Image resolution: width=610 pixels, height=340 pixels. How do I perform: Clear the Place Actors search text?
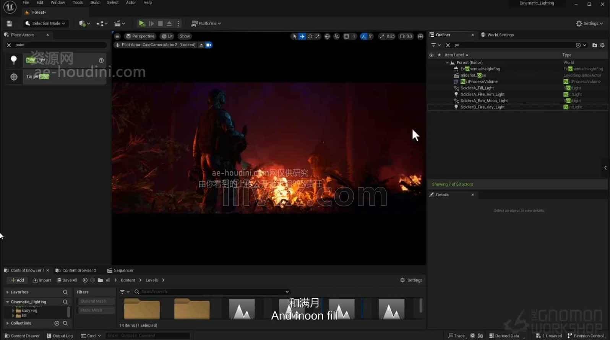pos(9,45)
